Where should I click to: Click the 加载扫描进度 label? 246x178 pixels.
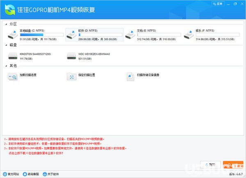[28, 75]
